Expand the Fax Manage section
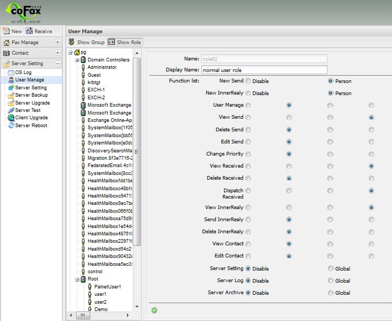392x321 pixels. 58,42
